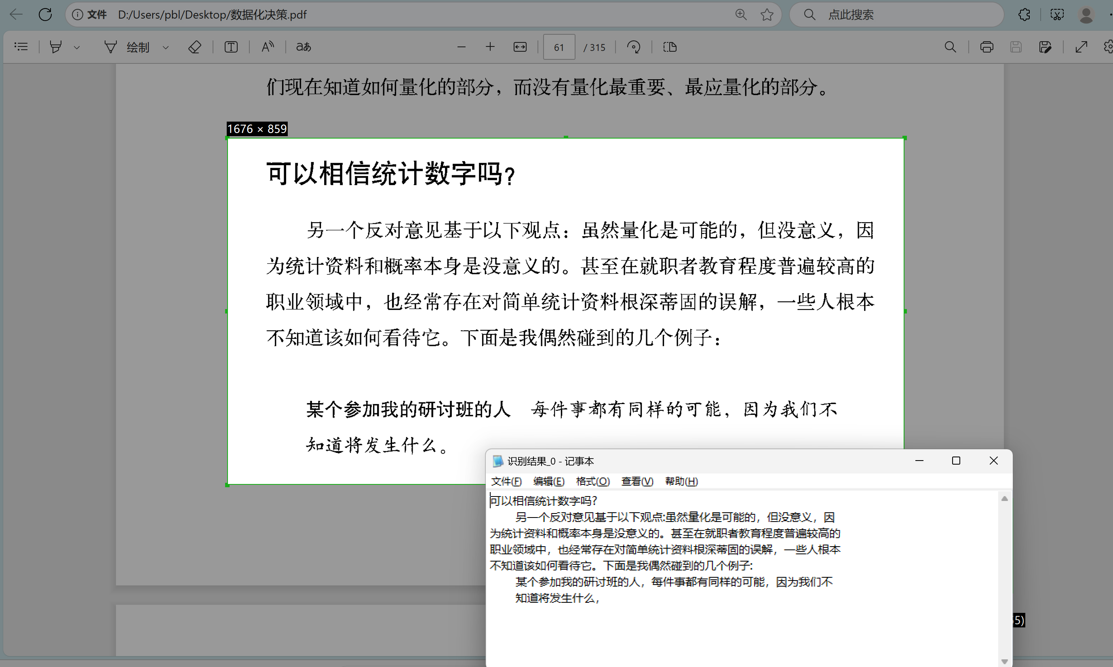The image size is (1113, 667).
Task: Activate the read aloud icon
Action: (x=268, y=47)
